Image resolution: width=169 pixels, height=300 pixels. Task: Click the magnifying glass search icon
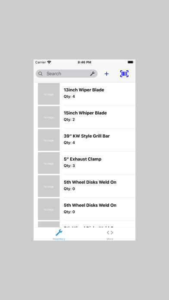41,74
